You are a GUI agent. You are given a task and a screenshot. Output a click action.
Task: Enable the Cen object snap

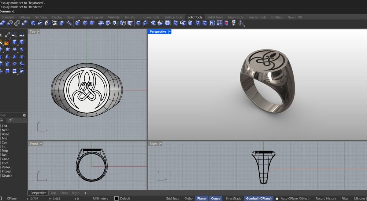click(4, 142)
